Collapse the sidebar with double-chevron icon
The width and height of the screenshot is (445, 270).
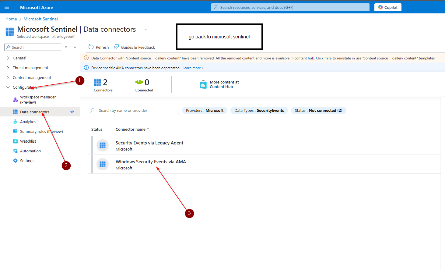(75, 47)
